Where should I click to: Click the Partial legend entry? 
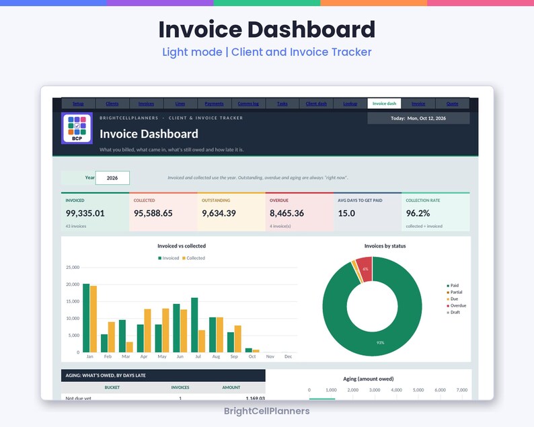455,292
